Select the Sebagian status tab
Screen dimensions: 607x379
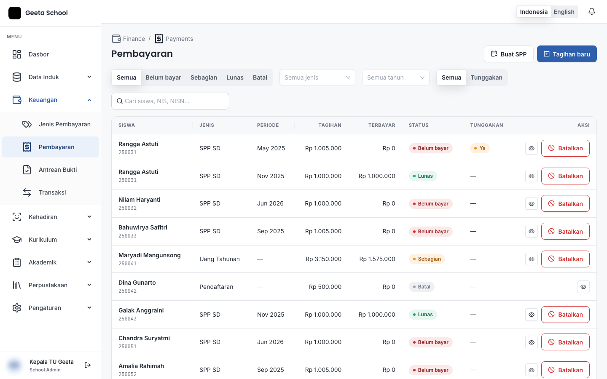click(204, 77)
